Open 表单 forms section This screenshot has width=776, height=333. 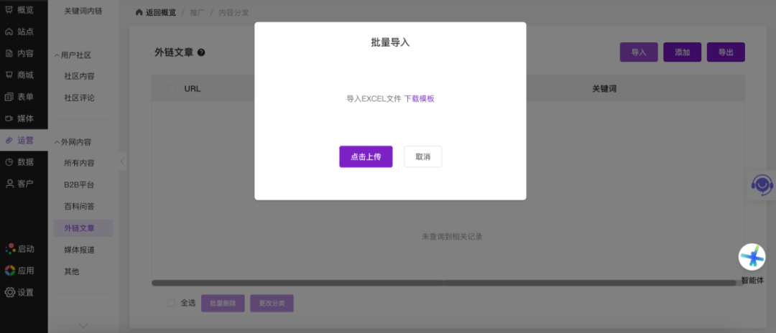tap(20, 97)
